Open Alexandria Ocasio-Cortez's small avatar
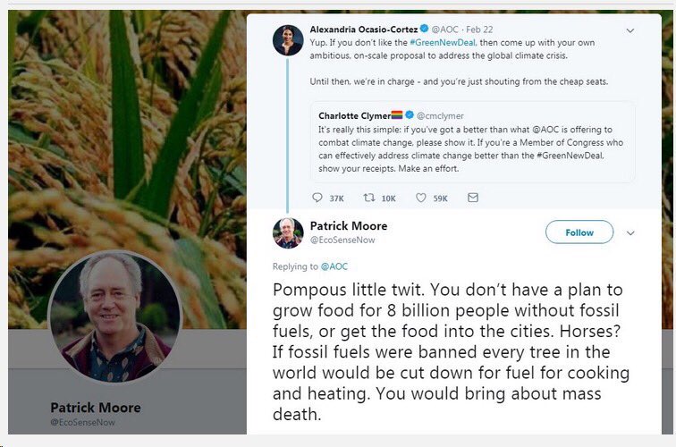This screenshot has height=447, width=676. tap(288, 40)
